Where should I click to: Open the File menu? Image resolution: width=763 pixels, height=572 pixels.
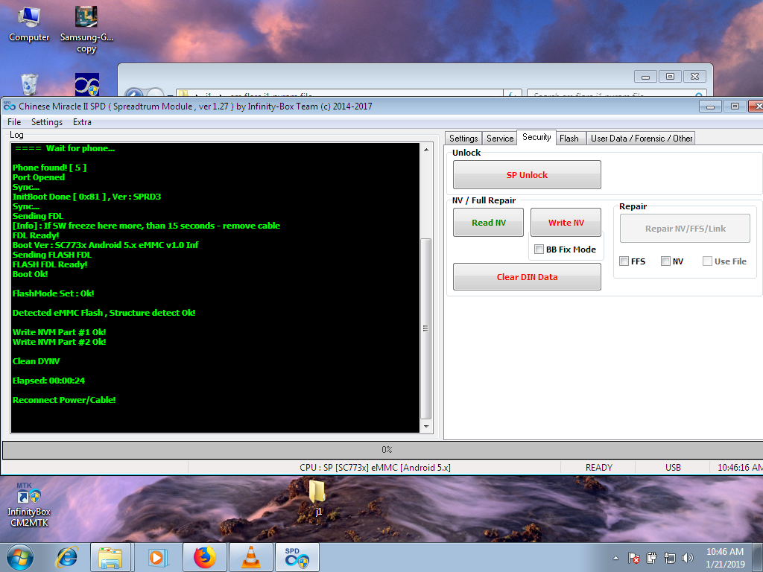[14, 122]
